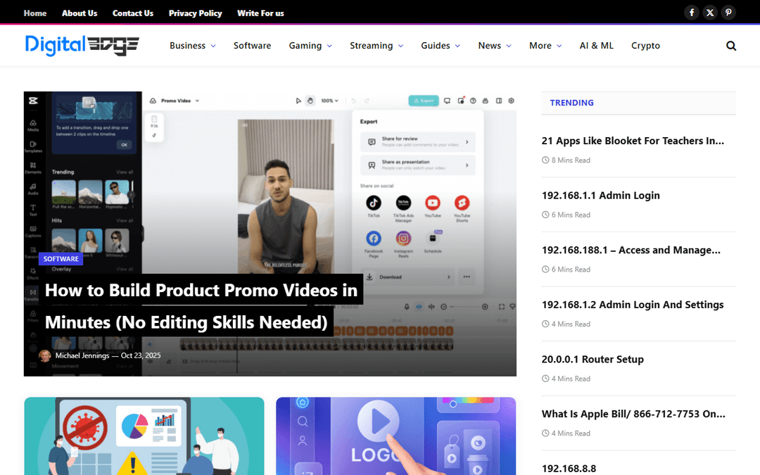760x475 pixels.
Task: Open the Guides section
Action: click(436, 46)
